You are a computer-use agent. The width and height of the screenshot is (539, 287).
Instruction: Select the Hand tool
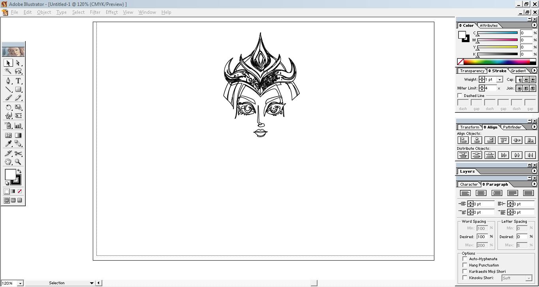(8, 162)
